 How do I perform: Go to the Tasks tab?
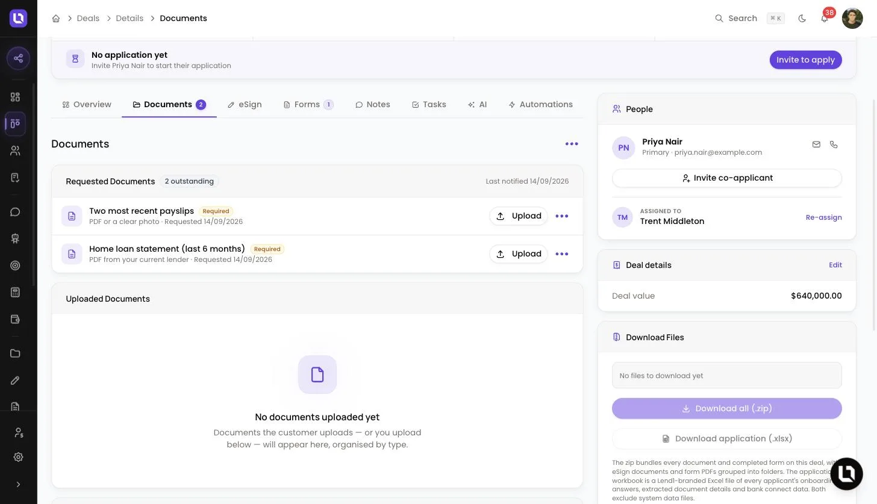tap(429, 105)
